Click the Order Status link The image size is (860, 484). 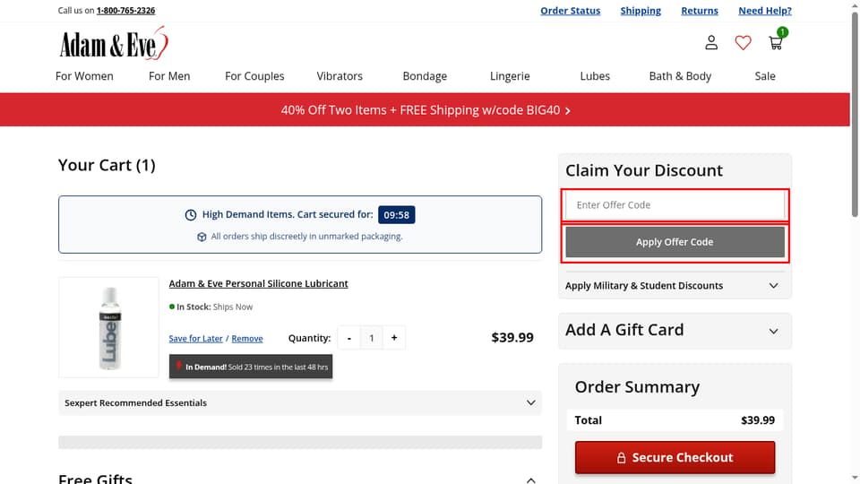pyautogui.click(x=570, y=11)
